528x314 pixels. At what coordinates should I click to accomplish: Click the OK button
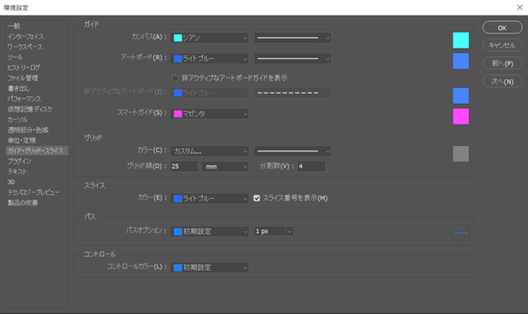502,28
